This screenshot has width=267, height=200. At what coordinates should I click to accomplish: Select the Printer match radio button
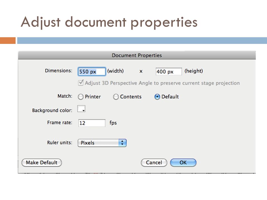click(81, 97)
